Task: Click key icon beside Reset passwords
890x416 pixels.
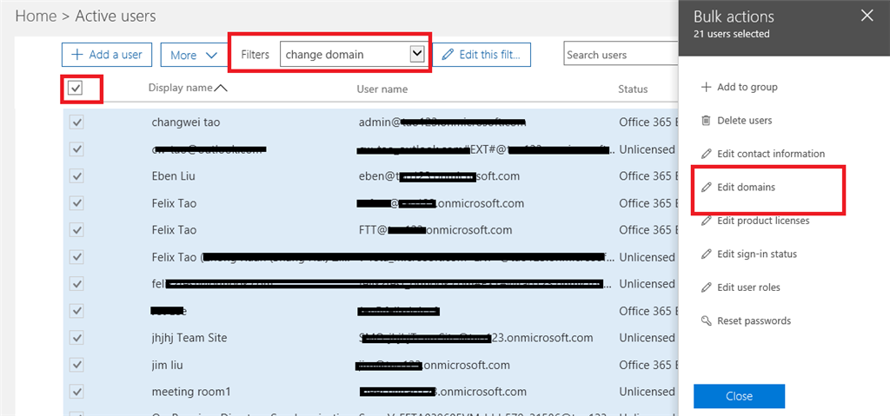Action: [706, 320]
